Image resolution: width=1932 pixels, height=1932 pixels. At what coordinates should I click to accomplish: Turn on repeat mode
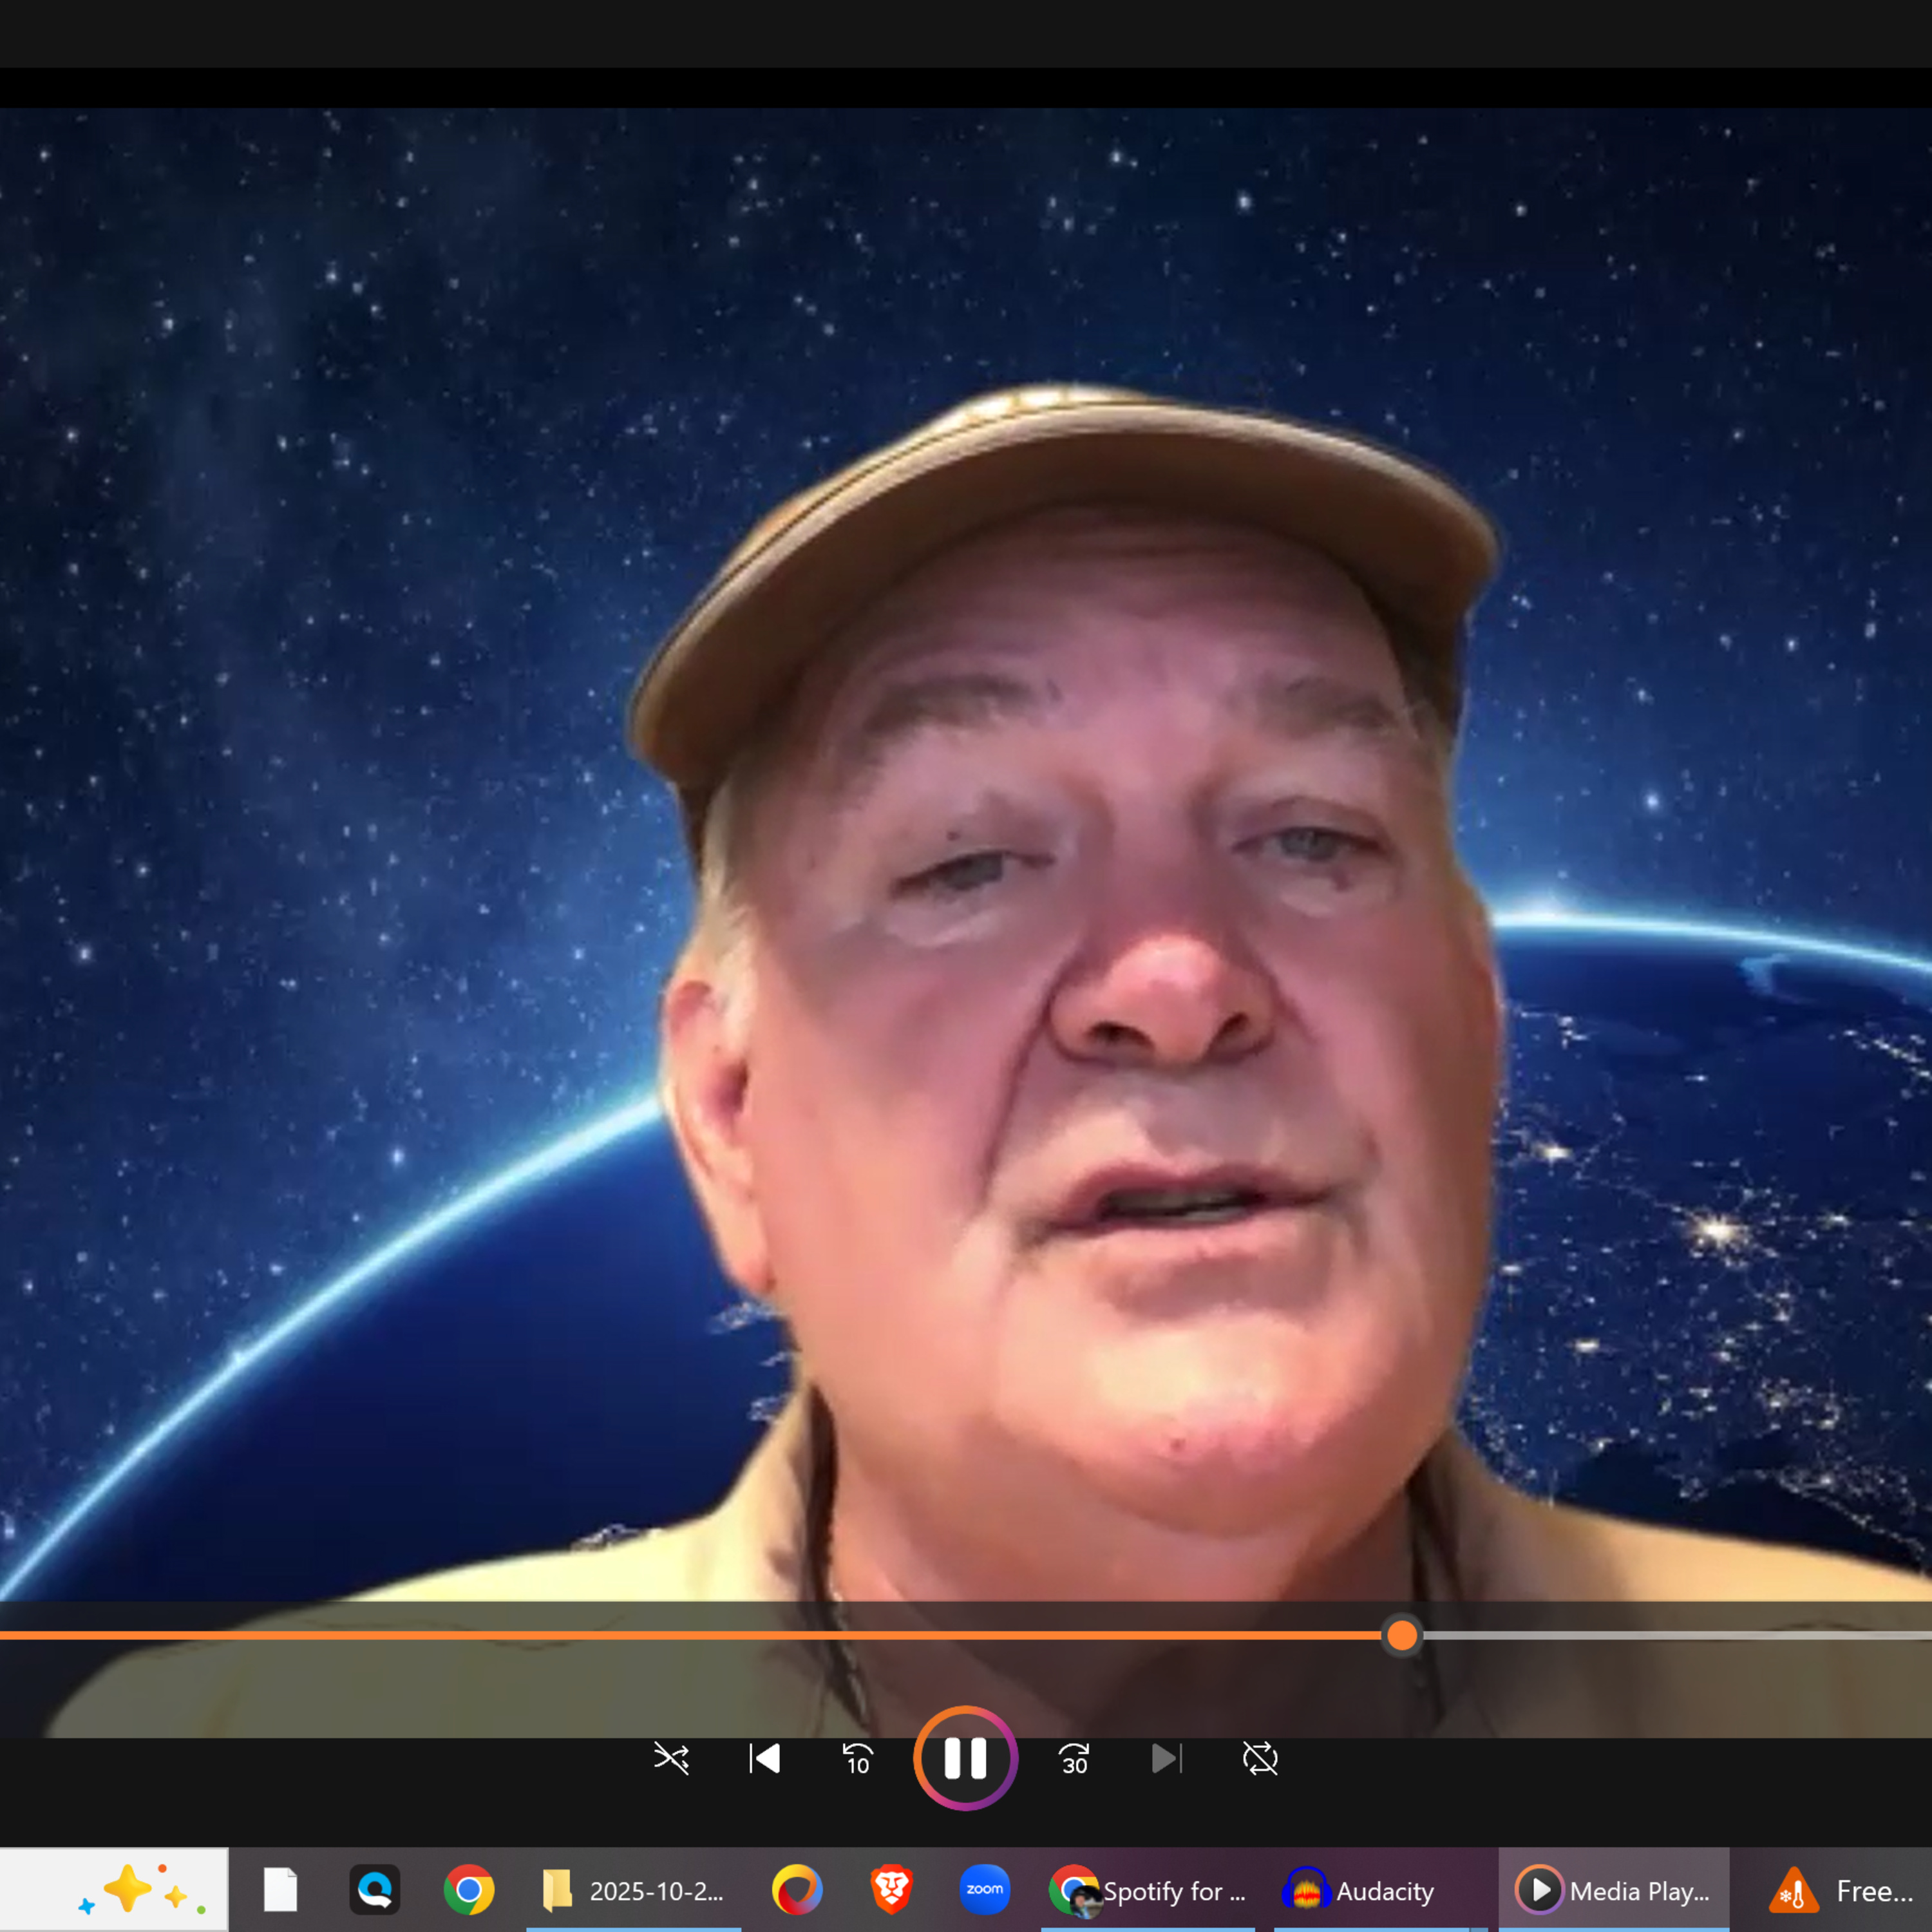(x=1259, y=1760)
